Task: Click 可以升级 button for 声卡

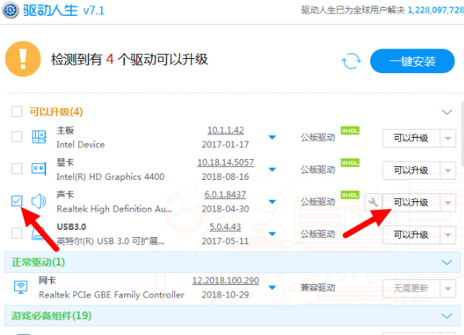Action: tap(411, 203)
